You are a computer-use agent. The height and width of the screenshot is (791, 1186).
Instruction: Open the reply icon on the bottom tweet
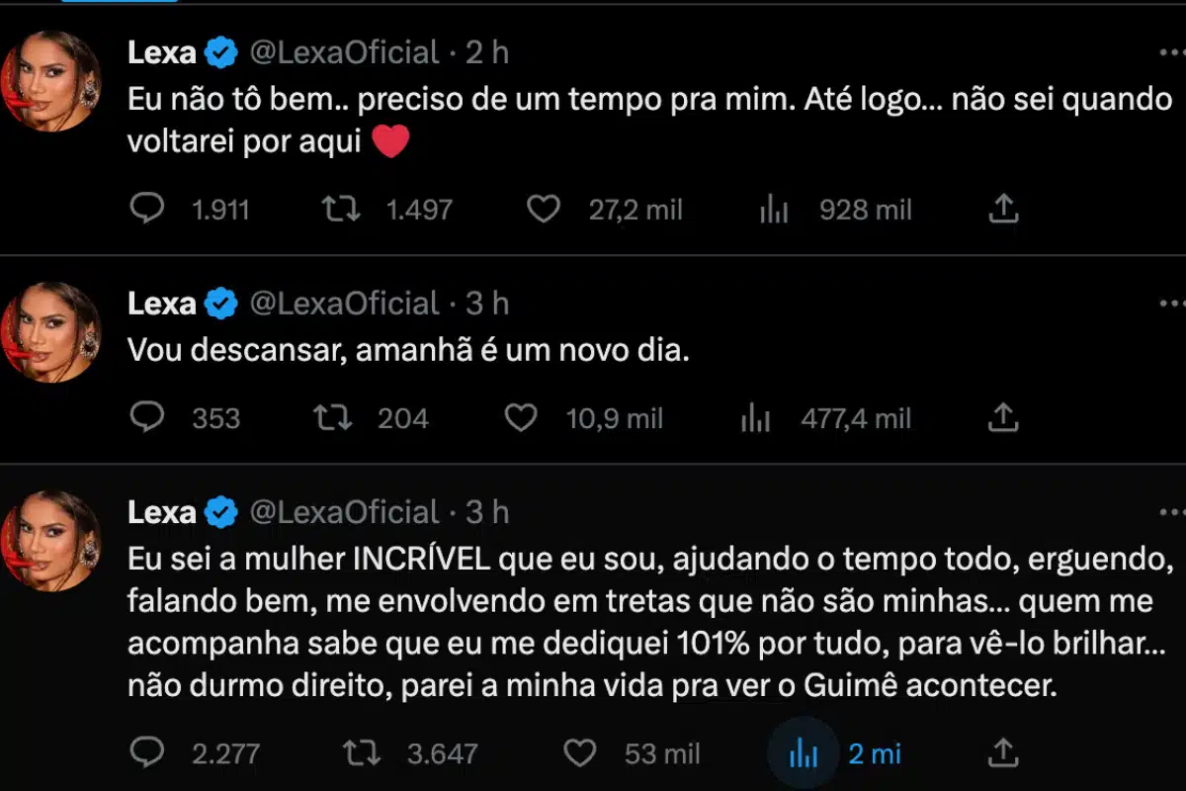point(148,752)
